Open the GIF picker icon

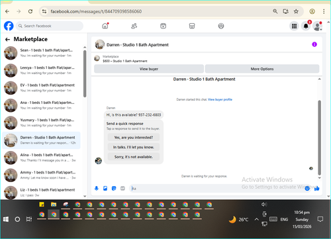(x=122, y=188)
